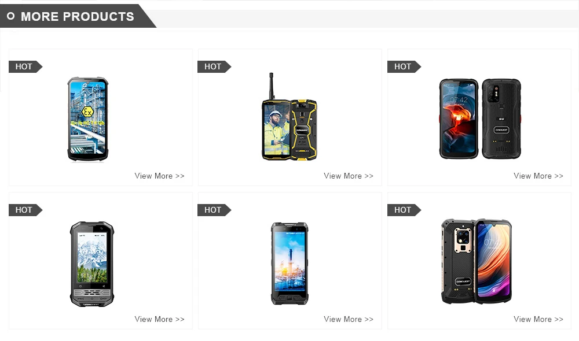Click View More under factory wallpaper phone
Screen dimensions: 579x341
349,319
